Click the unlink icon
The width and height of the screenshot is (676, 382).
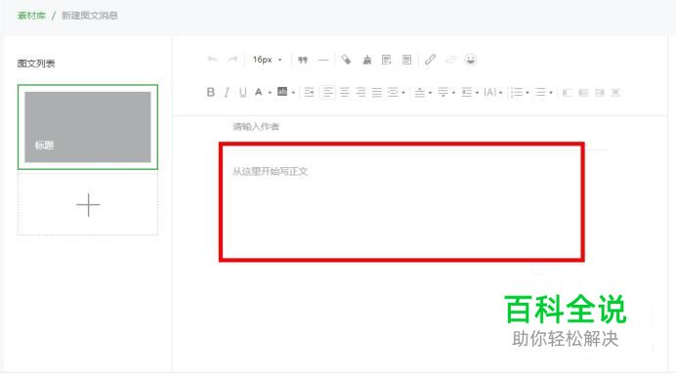pyautogui.click(x=451, y=60)
